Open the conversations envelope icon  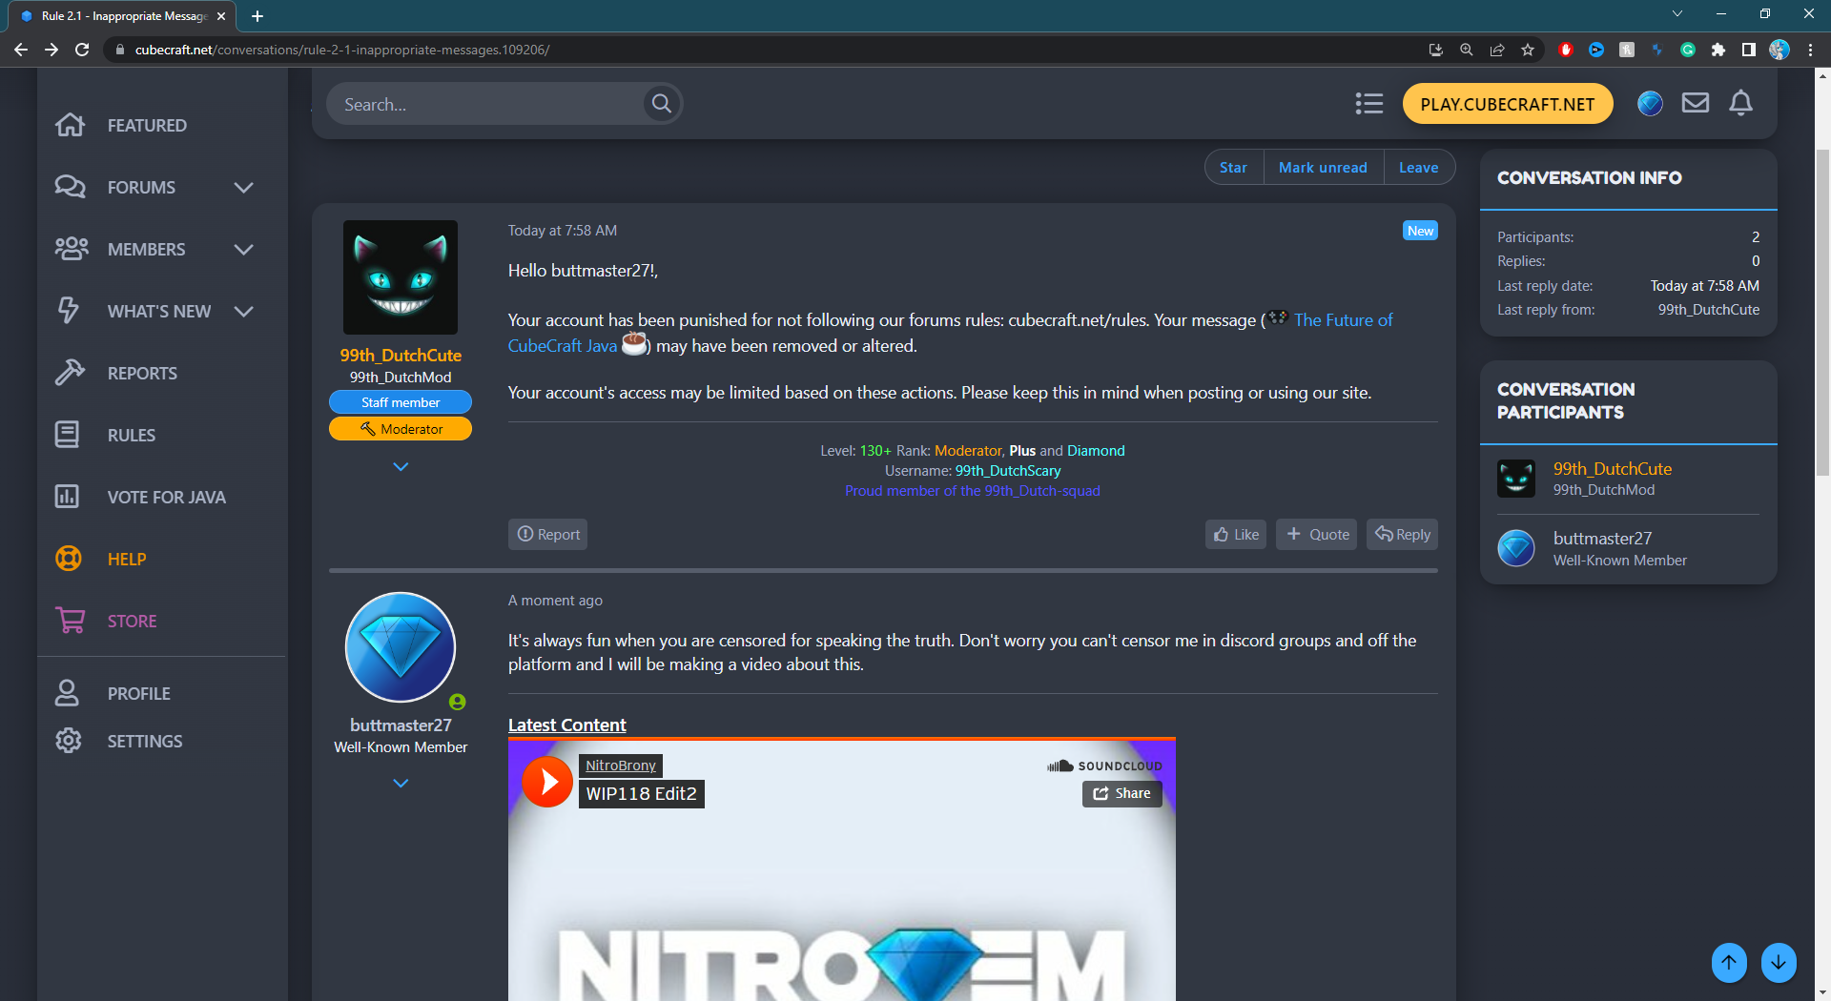(1696, 103)
